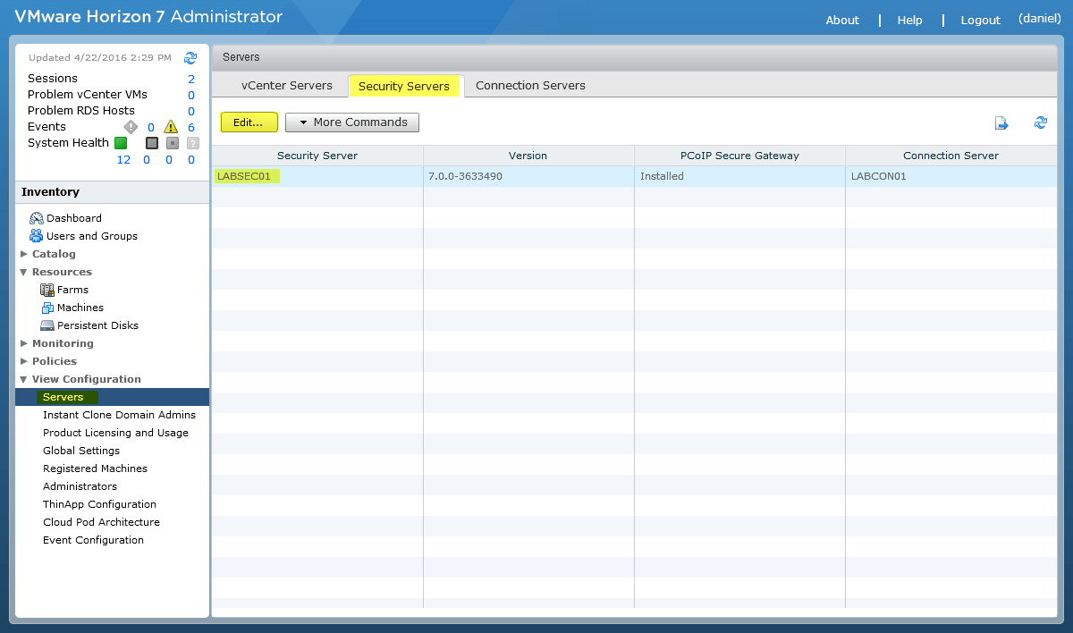The image size is (1073, 633).
Task: Click the gray diamond Events error icon
Action: [131, 127]
